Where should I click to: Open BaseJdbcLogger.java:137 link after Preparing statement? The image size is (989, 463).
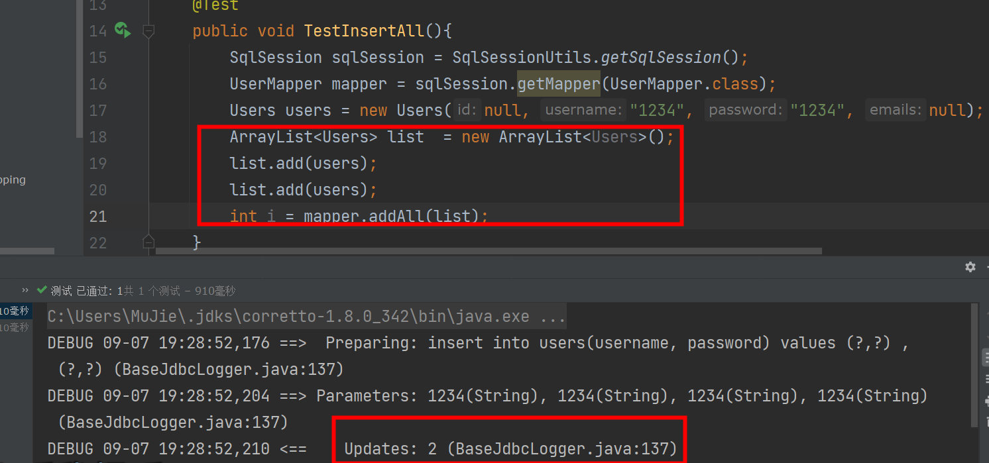pyautogui.click(x=233, y=370)
